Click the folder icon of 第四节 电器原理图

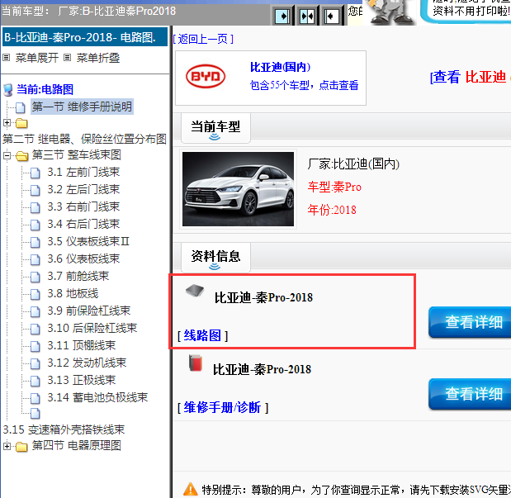(x=21, y=446)
